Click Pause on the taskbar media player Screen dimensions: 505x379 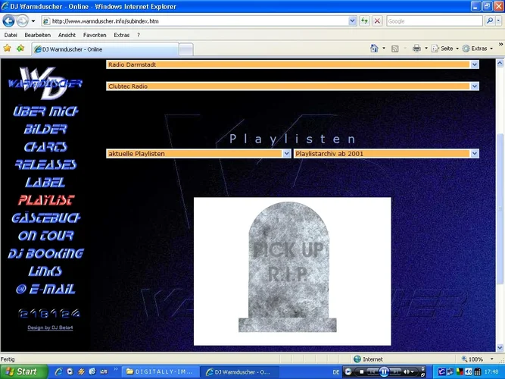pos(384,372)
